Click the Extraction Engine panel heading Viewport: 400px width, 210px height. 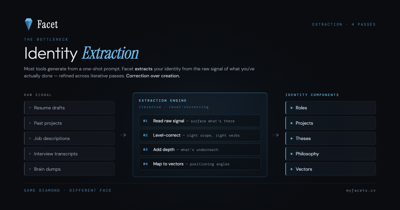pos(163,100)
